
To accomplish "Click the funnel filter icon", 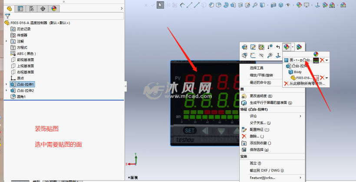I will click(7, 16).
